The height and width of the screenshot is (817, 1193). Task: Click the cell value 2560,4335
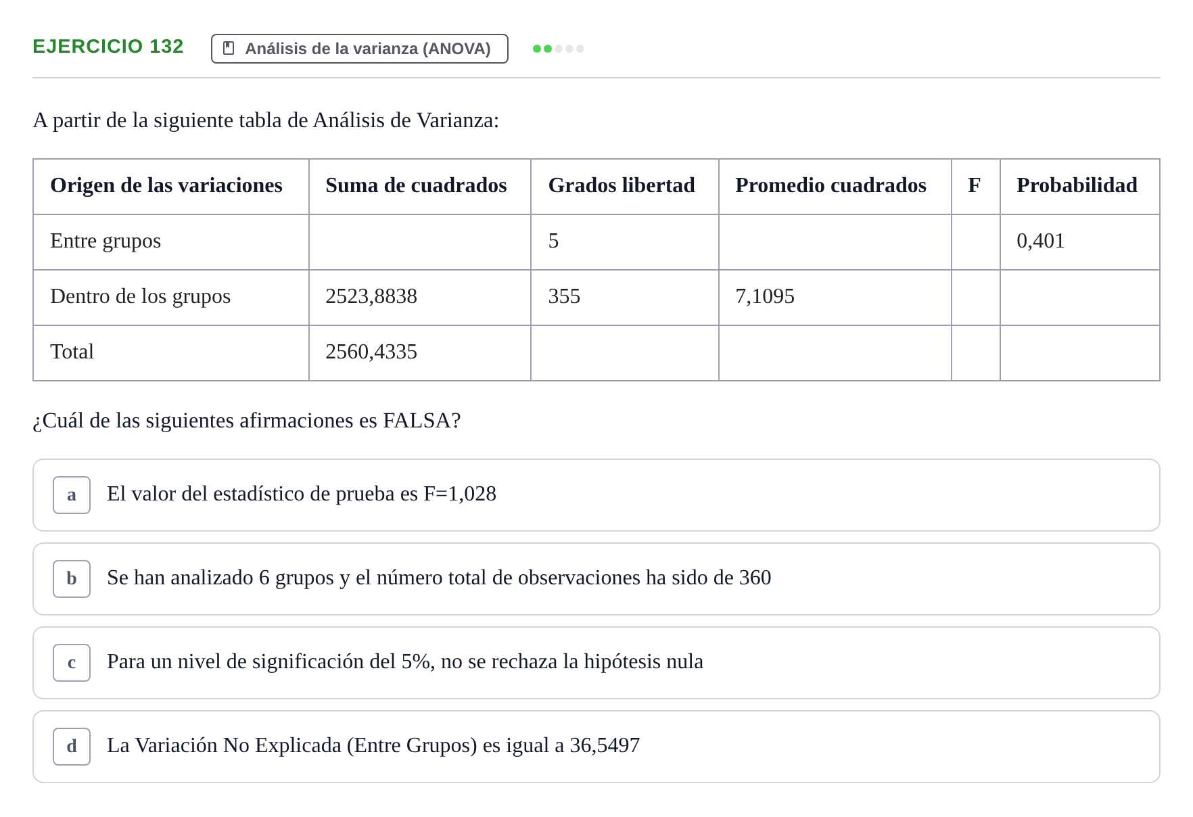click(371, 352)
